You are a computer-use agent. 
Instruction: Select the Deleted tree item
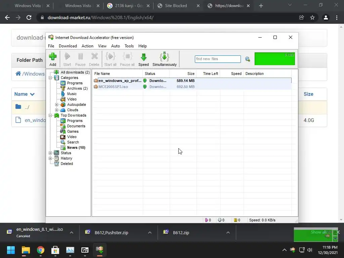[67, 164]
